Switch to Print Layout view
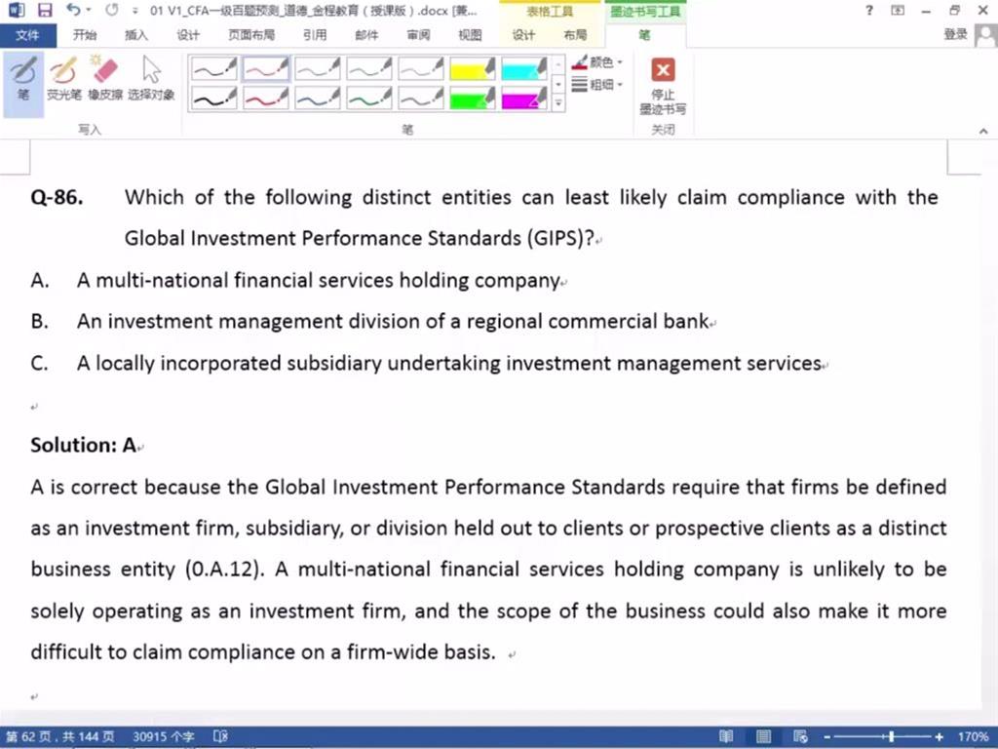Viewport: 998px width, 749px height. point(763,737)
